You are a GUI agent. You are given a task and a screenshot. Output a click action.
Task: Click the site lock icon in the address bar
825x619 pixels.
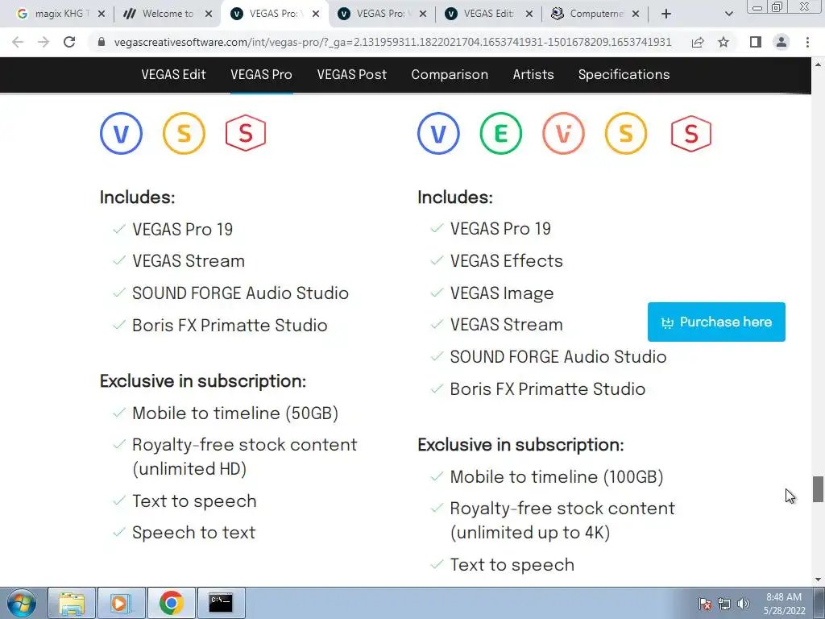[x=102, y=42]
